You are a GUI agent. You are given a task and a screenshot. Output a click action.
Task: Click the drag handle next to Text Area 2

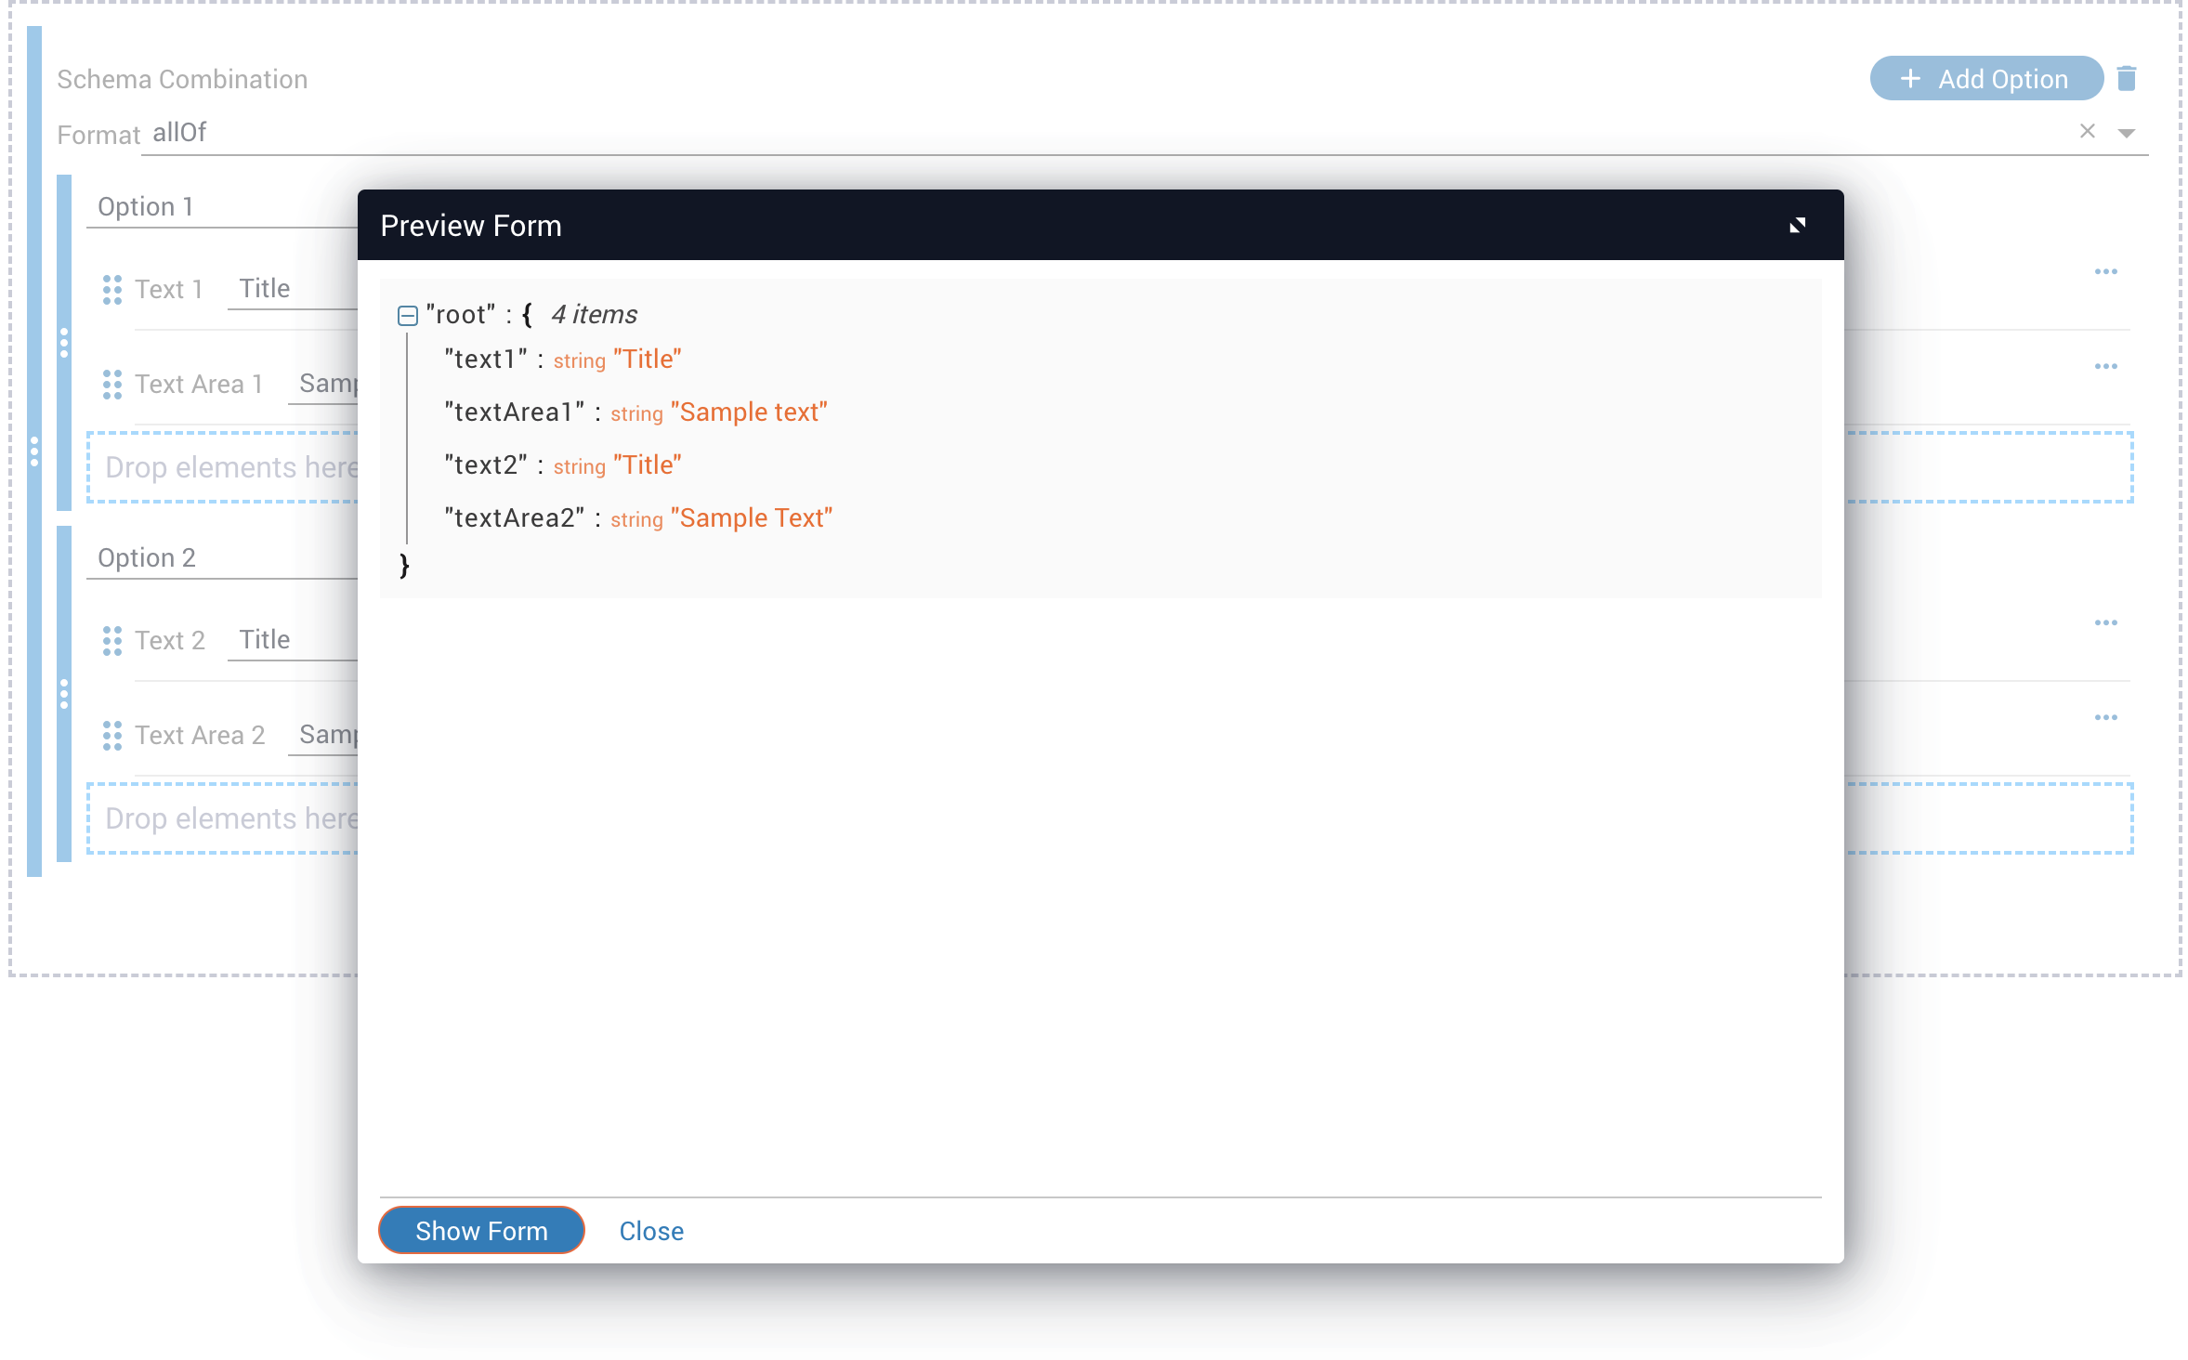pos(112,736)
